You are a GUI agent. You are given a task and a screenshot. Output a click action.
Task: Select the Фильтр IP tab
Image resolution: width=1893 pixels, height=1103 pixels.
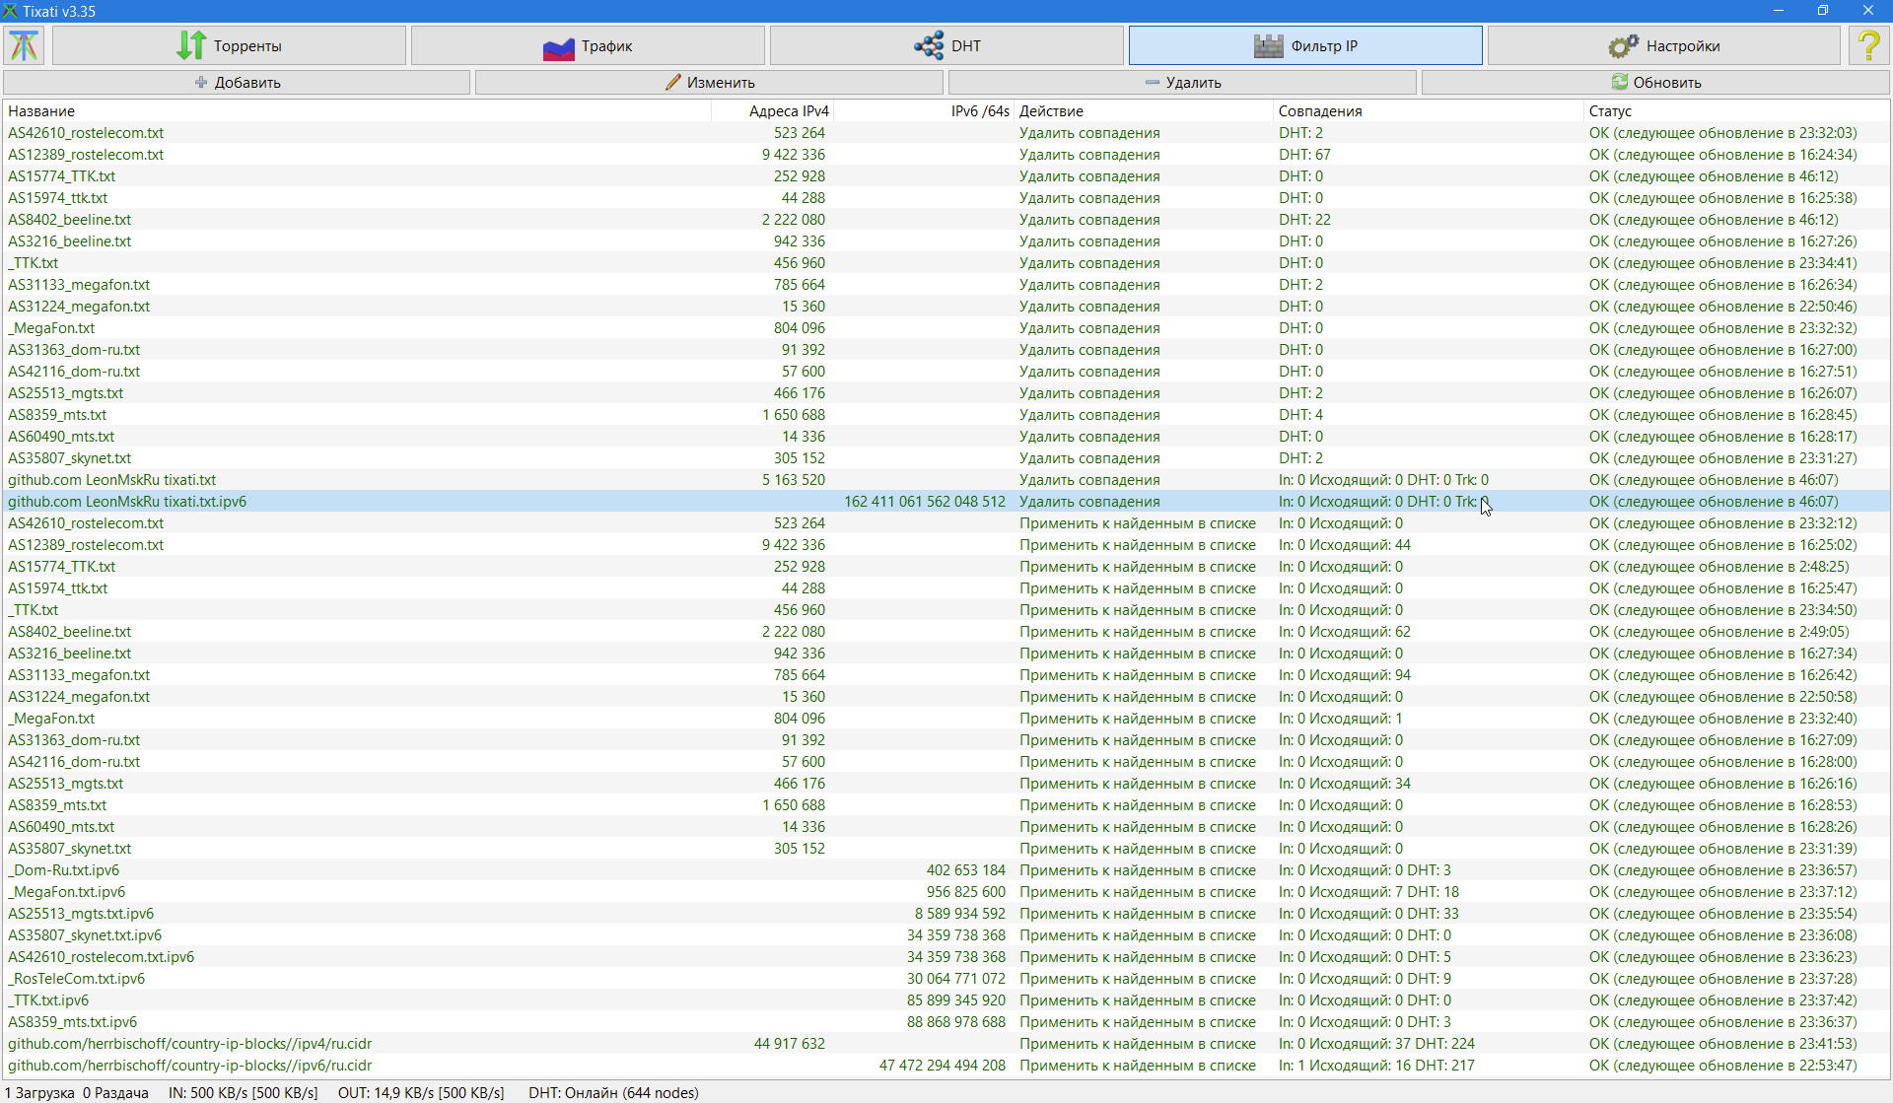pos(1305,45)
